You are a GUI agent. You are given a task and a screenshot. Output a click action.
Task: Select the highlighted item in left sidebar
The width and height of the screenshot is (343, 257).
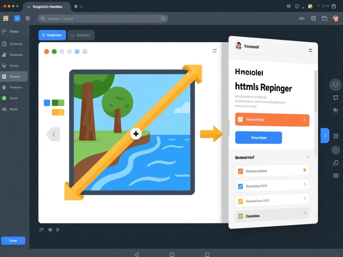tap(14, 76)
